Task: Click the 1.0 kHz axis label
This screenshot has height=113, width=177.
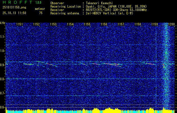Action: coord(2,51)
